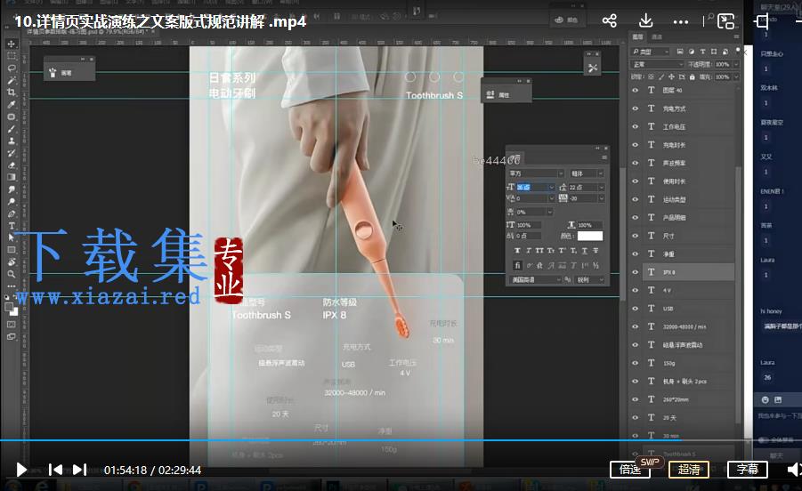802x491 pixels.
Task: Skip to previous video
Action: click(55, 470)
